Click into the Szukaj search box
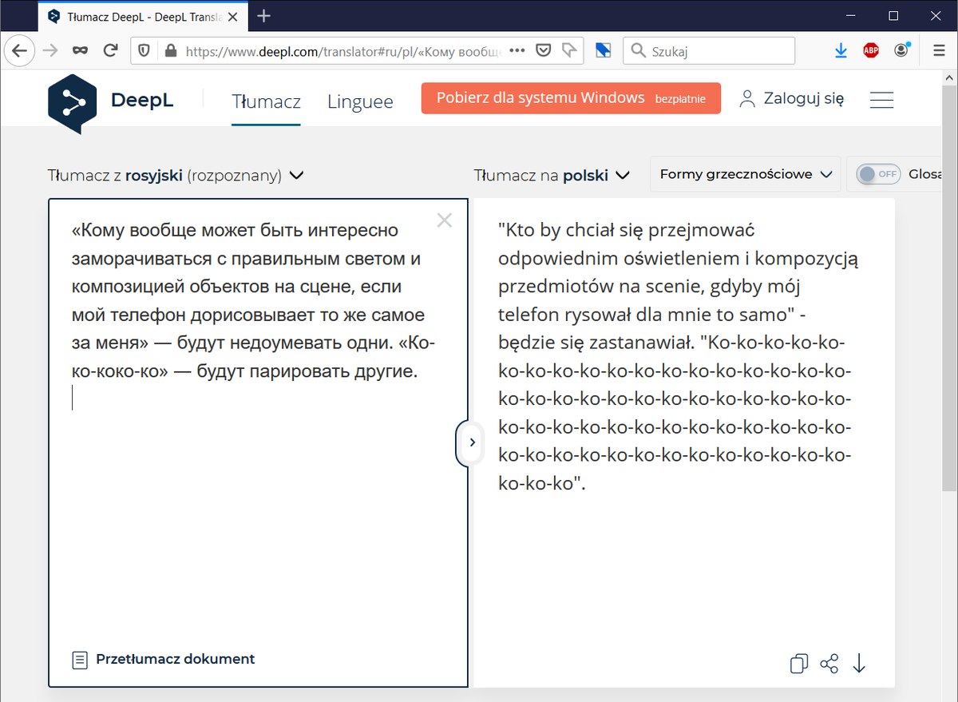The width and height of the screenshot is (958, 702). 709,50
